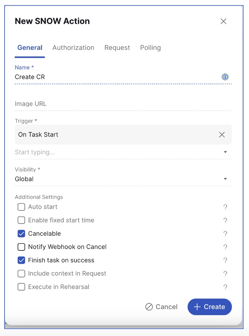Screen dimensions: 249x336
Task: View help for Finish task on success
Action: coord(225,260)
